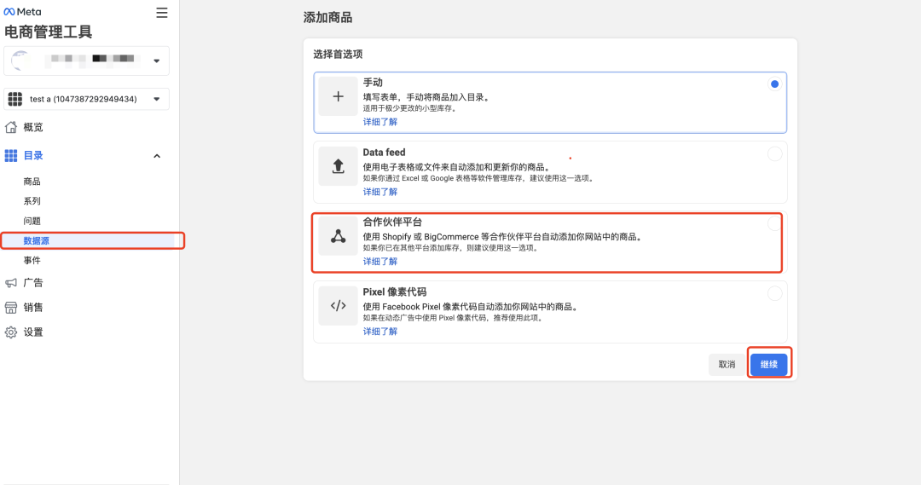Click the 电商管理工具 title
This screenshot has width=921, height=485.
[x=48, y=32]
